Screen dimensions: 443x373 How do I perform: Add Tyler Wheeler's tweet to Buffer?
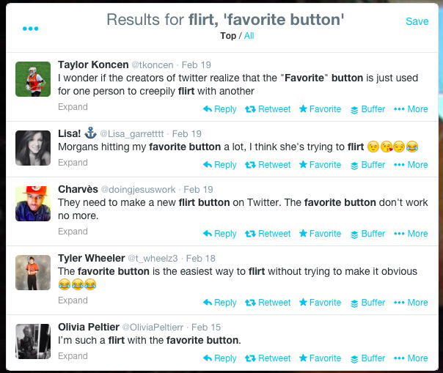(x=367, y=303)
